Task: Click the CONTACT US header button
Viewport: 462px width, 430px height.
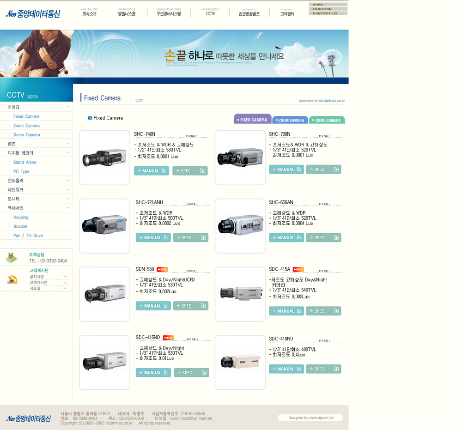Action: (328, 13)
